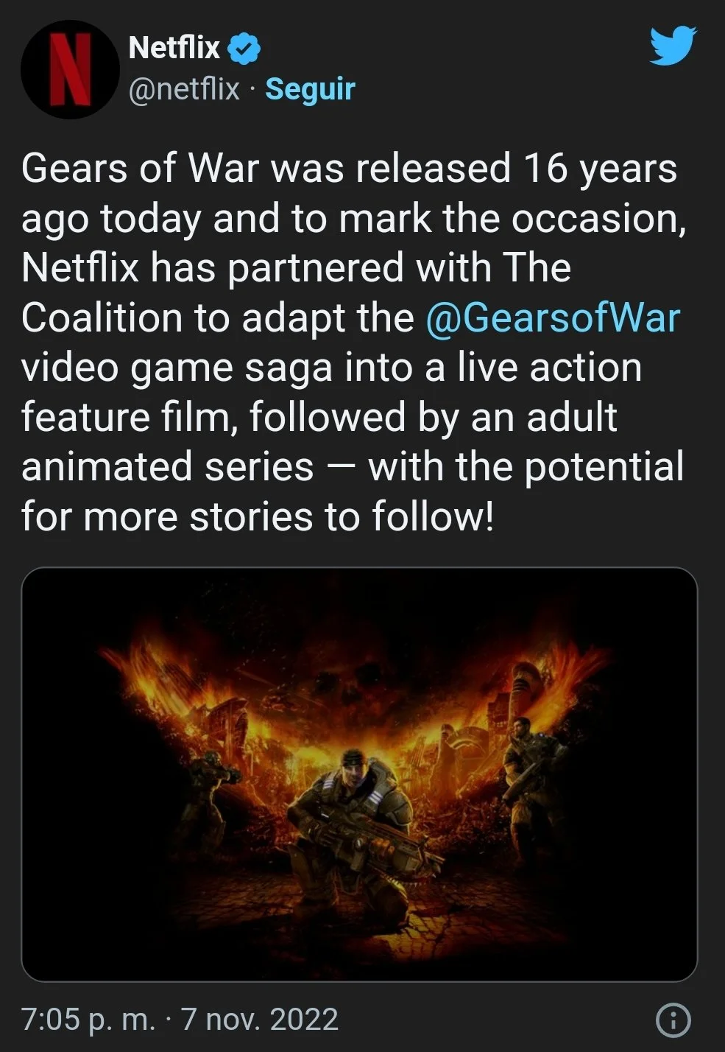Open the @GearsofWar mention link

click(553, 318)
